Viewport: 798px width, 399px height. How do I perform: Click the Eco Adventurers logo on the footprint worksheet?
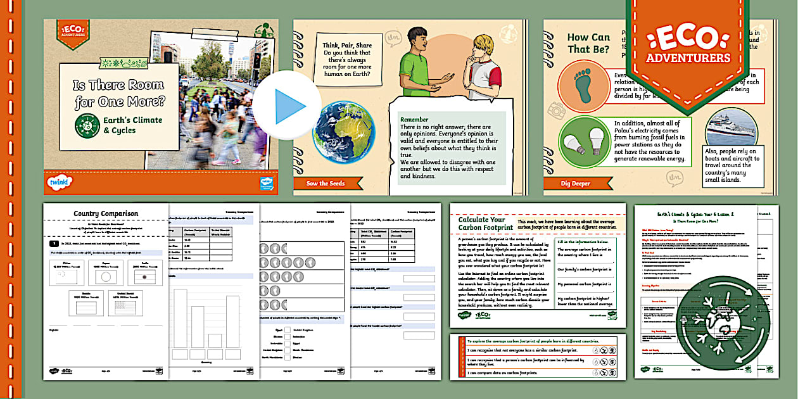(483, 315)
